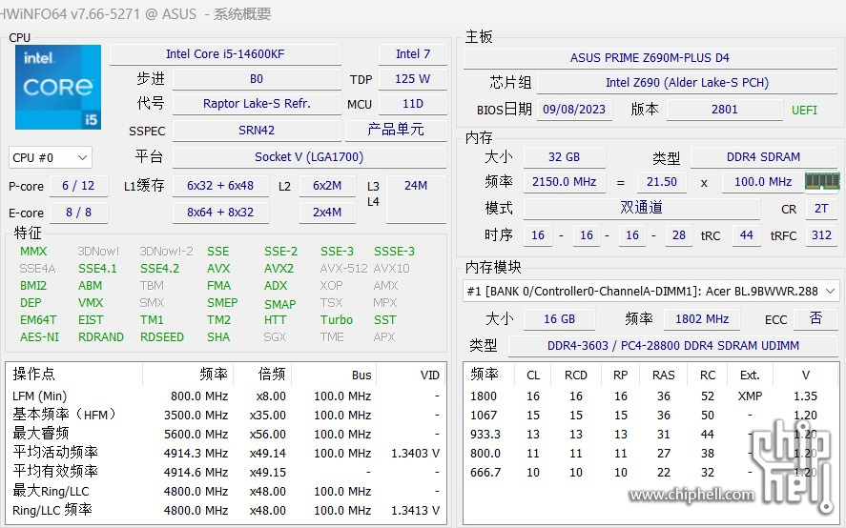Click the TDP value 125 W
This screenshot has width=846, height=528.
coord(413,79)
